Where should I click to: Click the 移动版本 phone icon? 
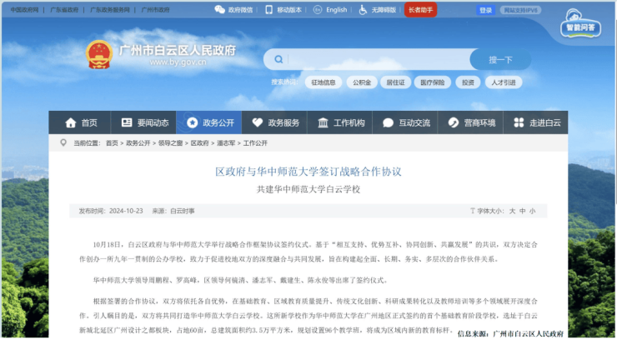[268, 10]
